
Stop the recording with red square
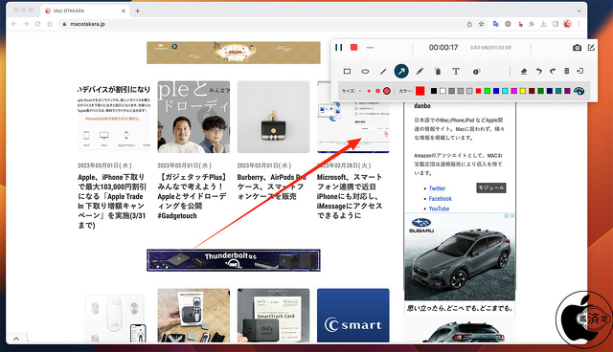(353, 47)
